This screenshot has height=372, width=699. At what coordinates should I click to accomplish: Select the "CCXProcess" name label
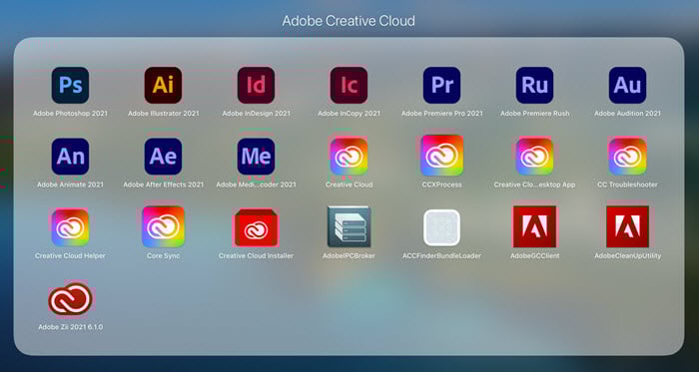coord(441,185)
